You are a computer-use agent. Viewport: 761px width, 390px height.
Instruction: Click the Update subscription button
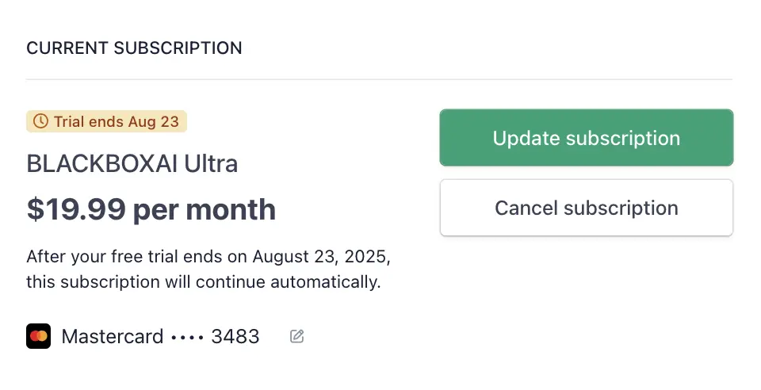[587, 138]
